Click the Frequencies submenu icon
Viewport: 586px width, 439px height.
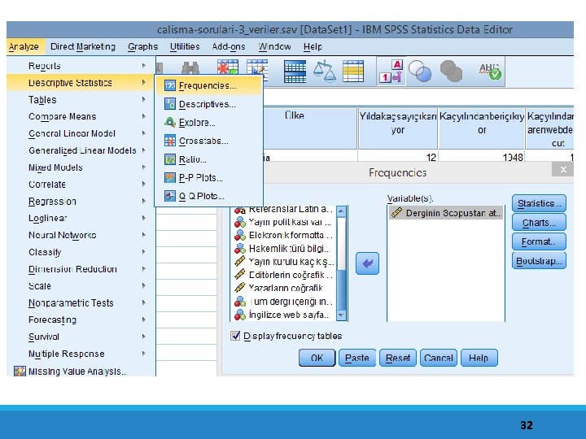pos(169,85)
